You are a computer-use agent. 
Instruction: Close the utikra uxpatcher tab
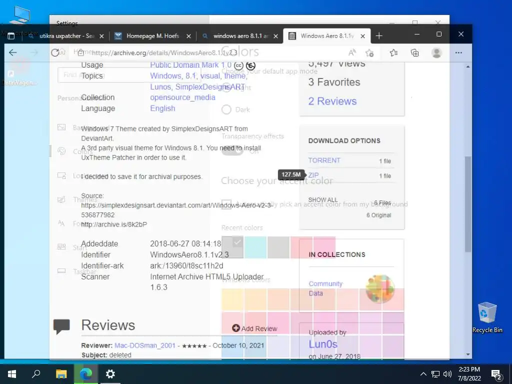(101, 36)
